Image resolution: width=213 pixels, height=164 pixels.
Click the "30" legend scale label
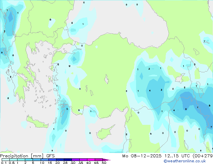coord(73,163)
